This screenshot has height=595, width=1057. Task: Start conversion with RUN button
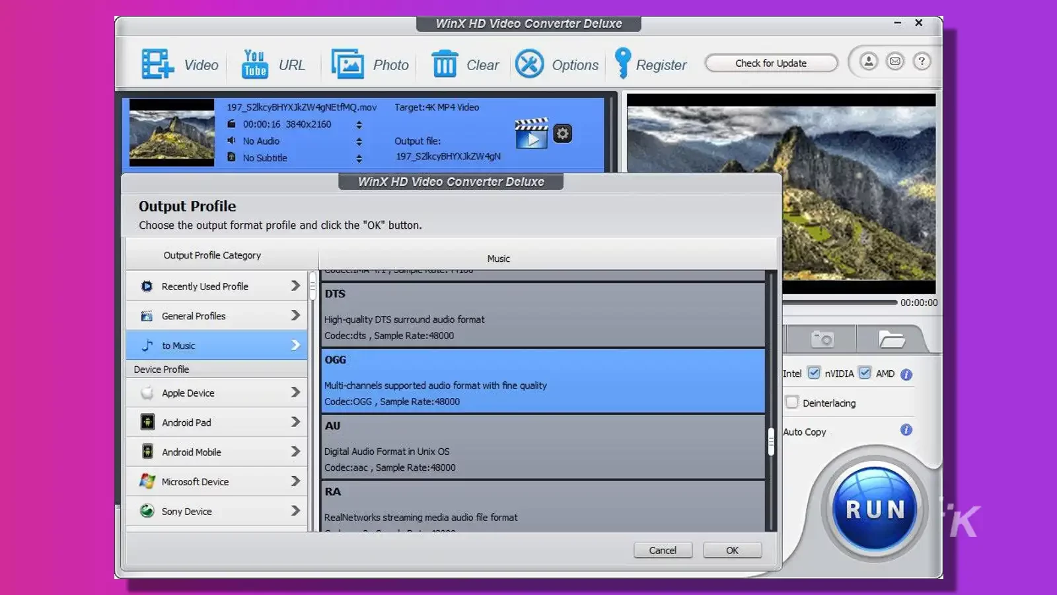tap(875, 509)
